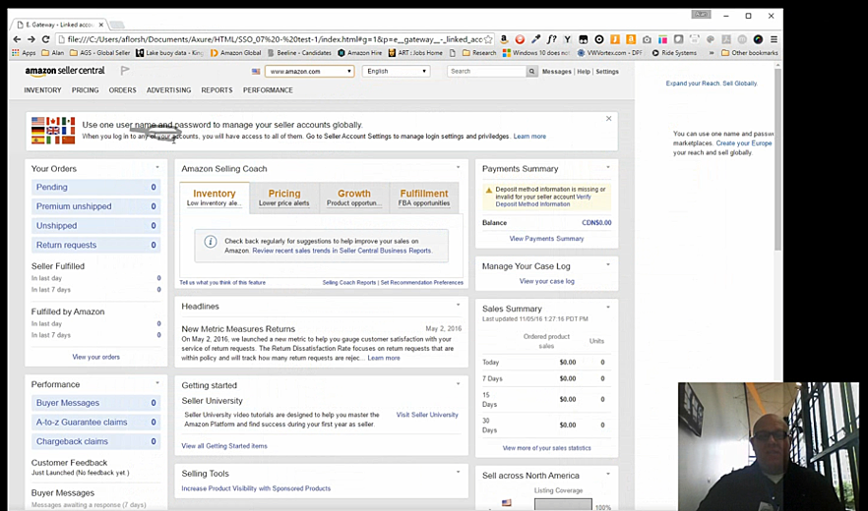Switch to the Fulfillment coach tab
The image size is (868, 511).
[424, 198]
